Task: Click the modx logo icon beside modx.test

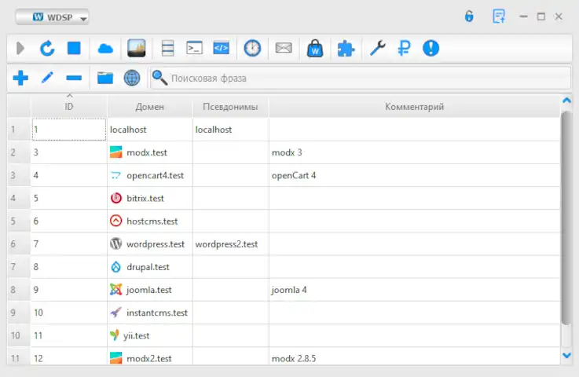Action: pos(116,152)
